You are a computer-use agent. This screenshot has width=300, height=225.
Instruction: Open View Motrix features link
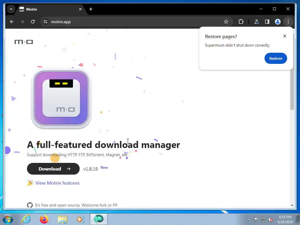(57, 183)
